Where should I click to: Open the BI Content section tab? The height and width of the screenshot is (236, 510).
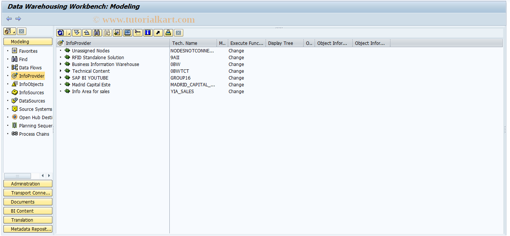28,211
